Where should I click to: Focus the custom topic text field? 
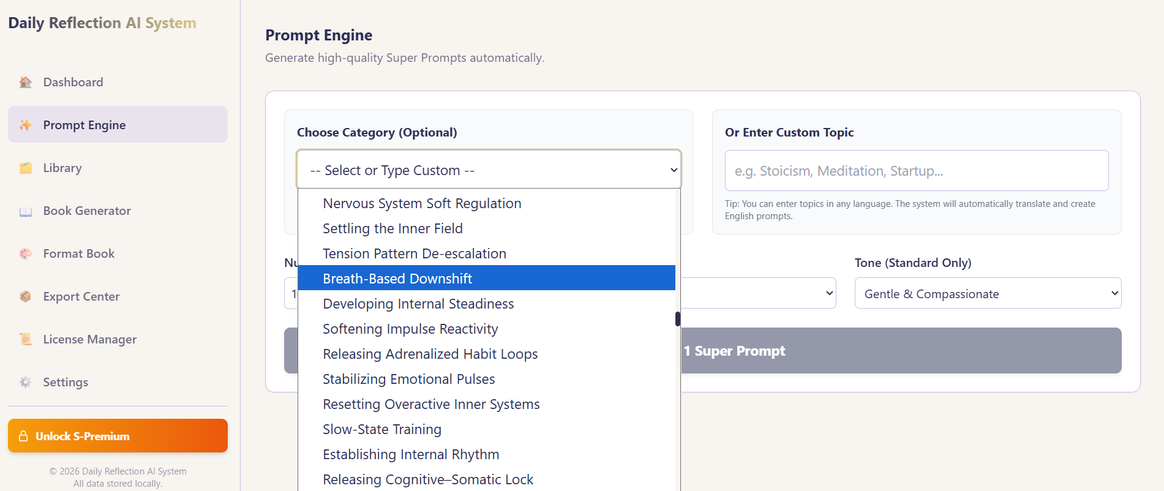(x=916, y=171)
